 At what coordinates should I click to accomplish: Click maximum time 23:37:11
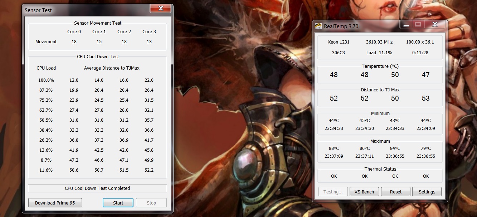click(365, 156)
